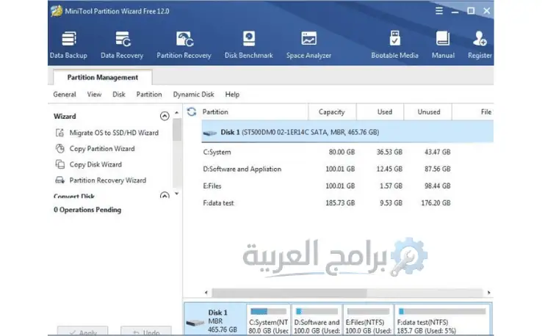Select the C:System partition row
542x336 pixels.
click(347, 152)
